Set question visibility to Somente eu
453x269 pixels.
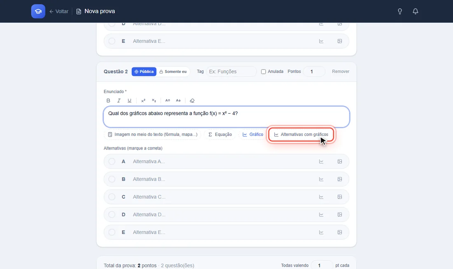tap(173, 72)
